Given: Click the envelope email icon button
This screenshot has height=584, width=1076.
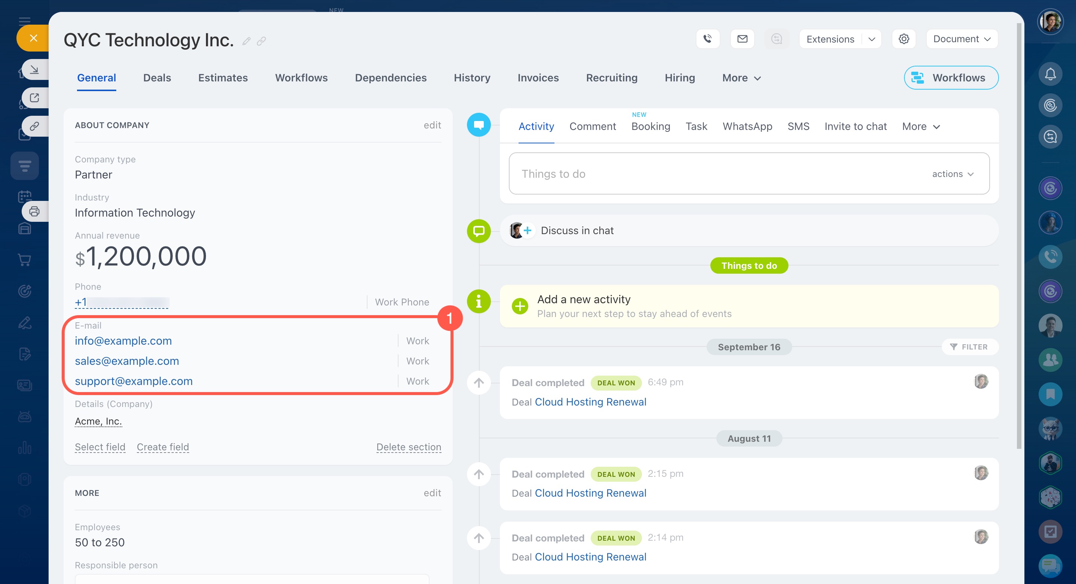Looking at the screenshot, I should coord(742,39).
